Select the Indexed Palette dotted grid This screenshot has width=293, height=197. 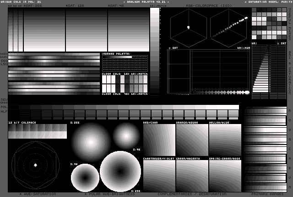pyautogui.click(x=125, y=63)
